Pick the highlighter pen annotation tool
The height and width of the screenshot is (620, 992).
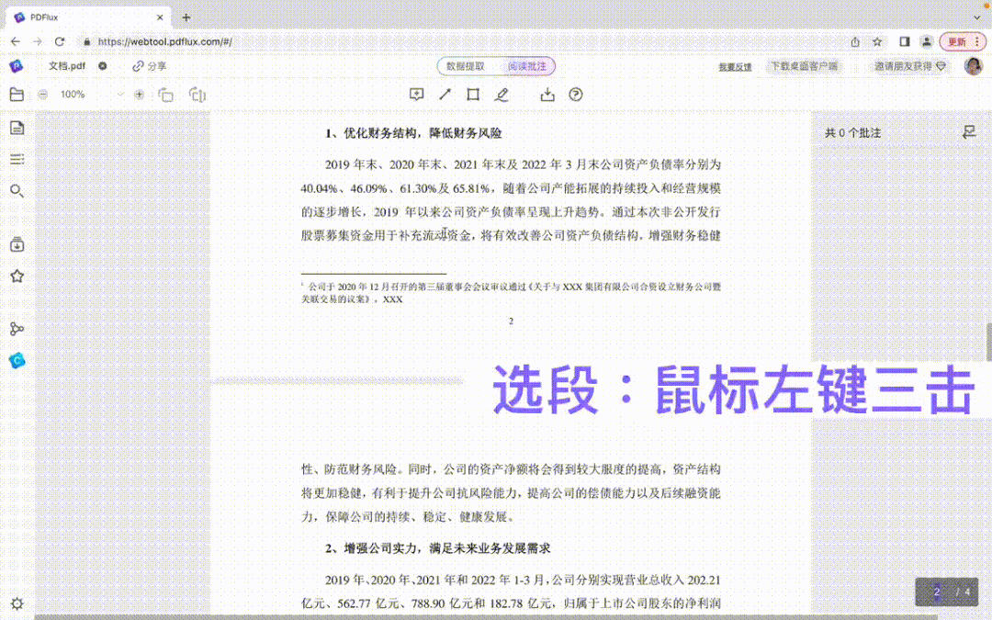tap(502, 94)
